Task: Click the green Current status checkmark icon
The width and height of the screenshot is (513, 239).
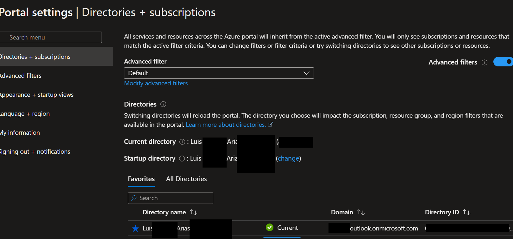Action: (x=270, y=227)
